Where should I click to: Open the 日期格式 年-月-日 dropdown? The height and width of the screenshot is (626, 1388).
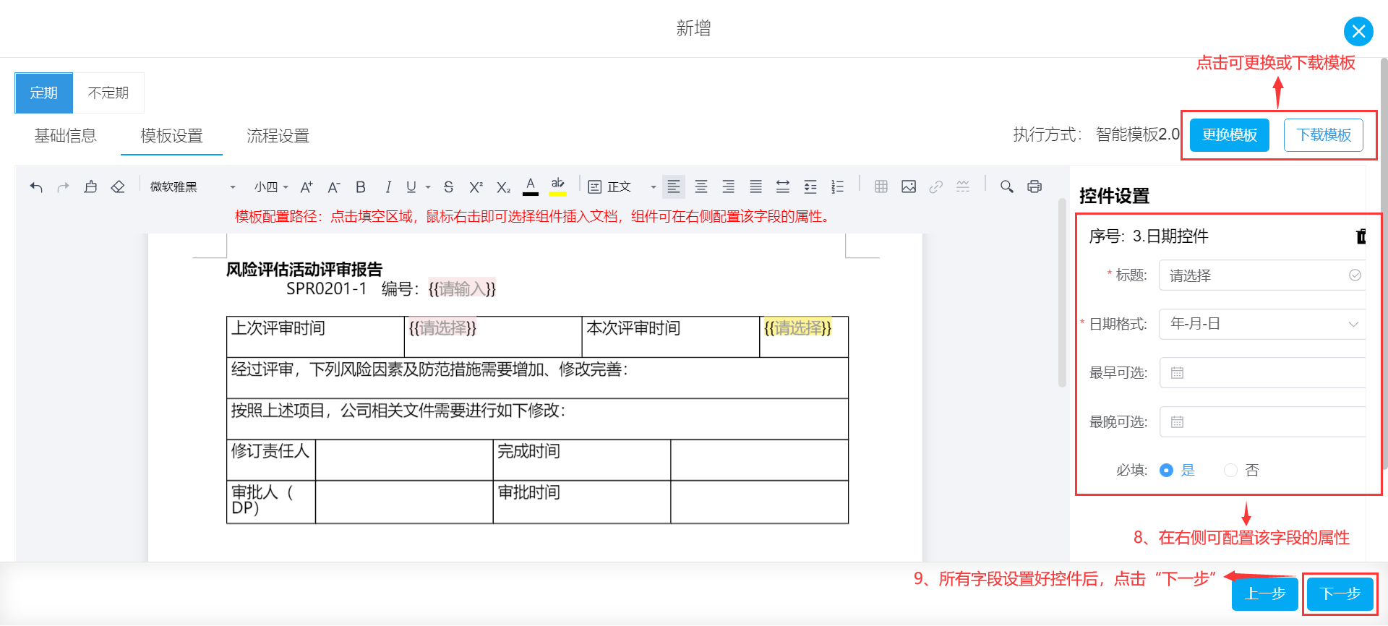pos(1262,324)
